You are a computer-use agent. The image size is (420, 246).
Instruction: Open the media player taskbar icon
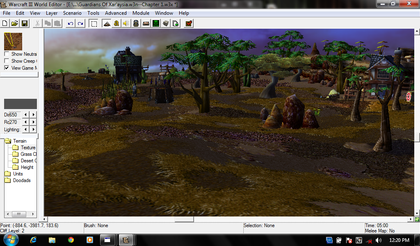pyautogui.click(x=90, y=240)
